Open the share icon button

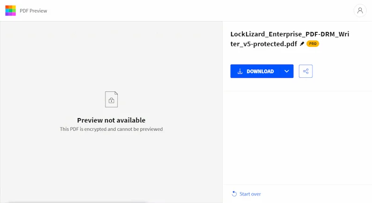305,71
